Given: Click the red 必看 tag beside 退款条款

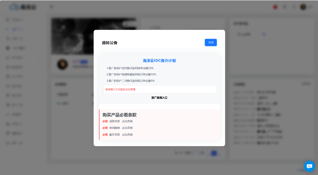Looking at the screenshot, I should 105,121.
